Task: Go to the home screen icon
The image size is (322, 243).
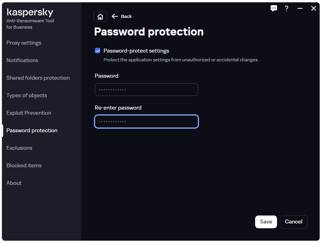Action: (100, 16)
